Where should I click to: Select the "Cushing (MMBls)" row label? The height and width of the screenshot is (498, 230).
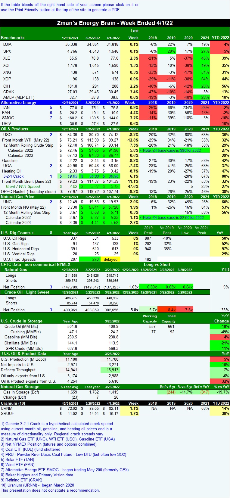click(26, 332)
